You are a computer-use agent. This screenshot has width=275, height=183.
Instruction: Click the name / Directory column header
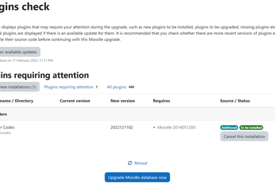(x=16, y=101)
